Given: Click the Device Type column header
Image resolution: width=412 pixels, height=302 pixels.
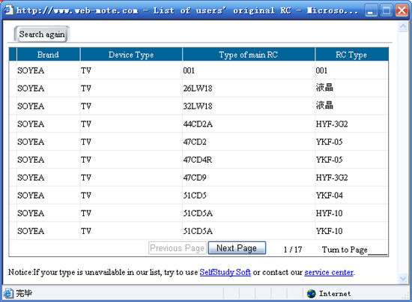Looking at the screenshot, I should coord(131,55).
